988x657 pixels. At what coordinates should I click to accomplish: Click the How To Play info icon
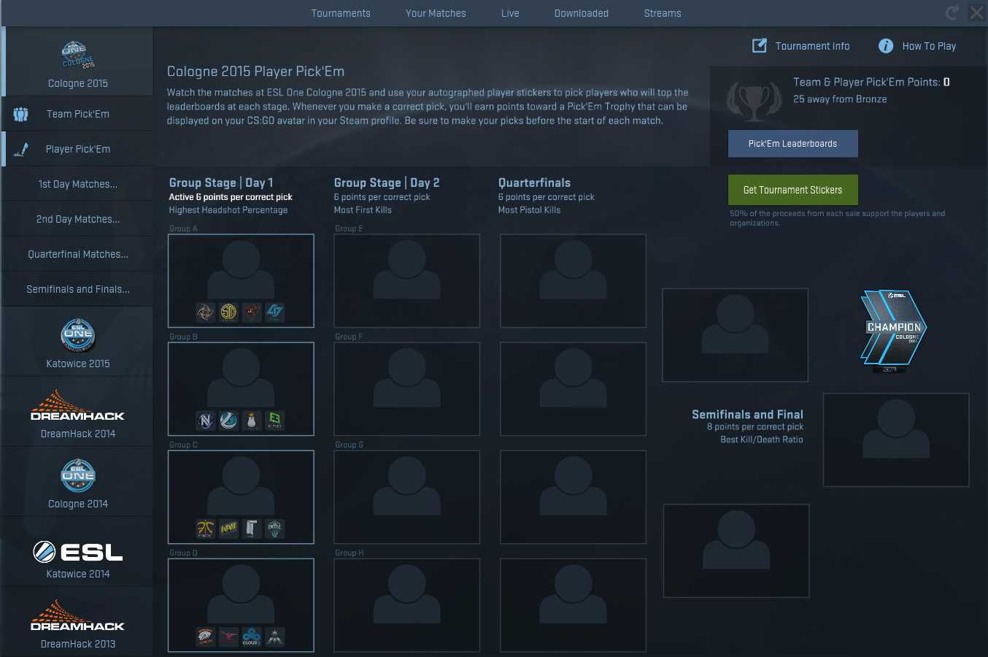[x=886, y=46]
